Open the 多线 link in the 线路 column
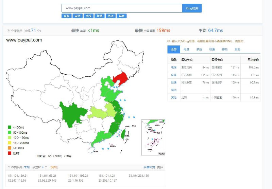The height and width of the screenshot is (189, 272). 174,75
